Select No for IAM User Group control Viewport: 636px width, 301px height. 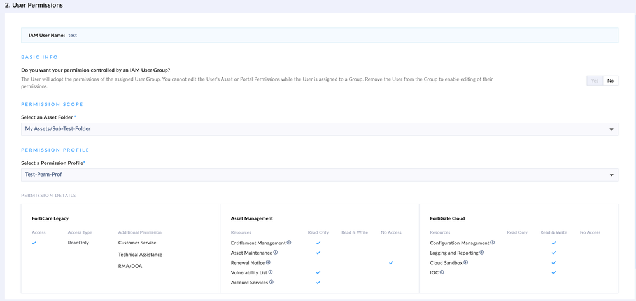pos(611,81)
